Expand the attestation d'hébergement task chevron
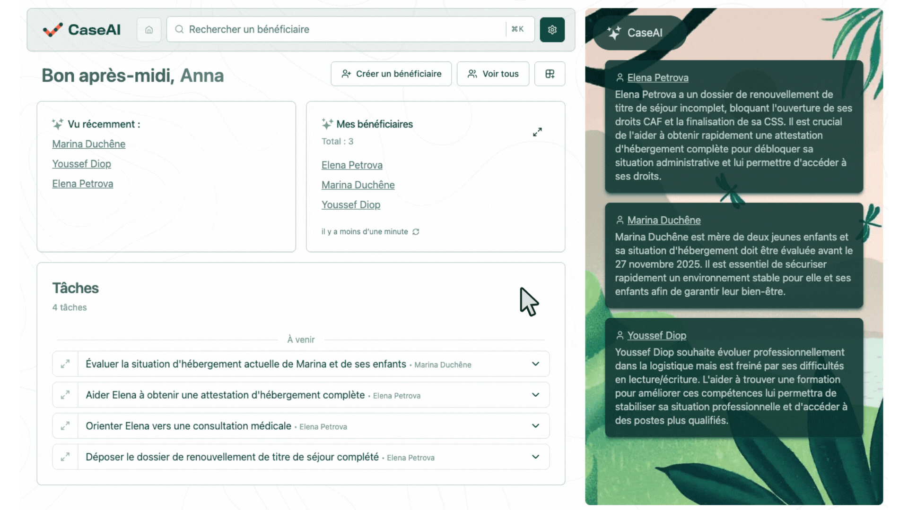908x510 pixels. point(535,395)
